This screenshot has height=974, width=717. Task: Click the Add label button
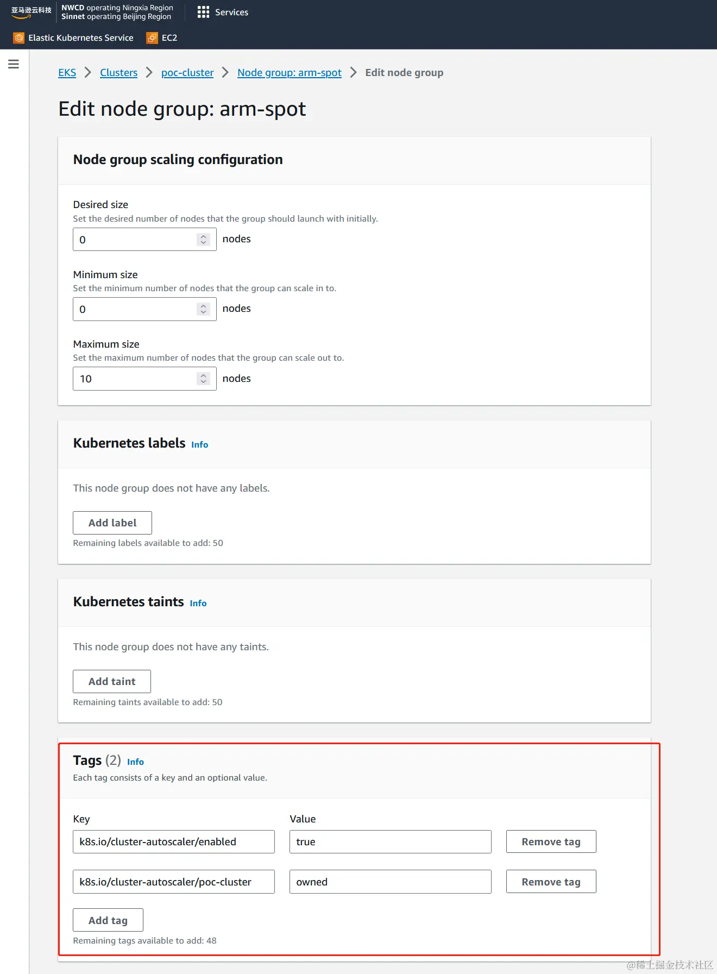pos(112,523)
